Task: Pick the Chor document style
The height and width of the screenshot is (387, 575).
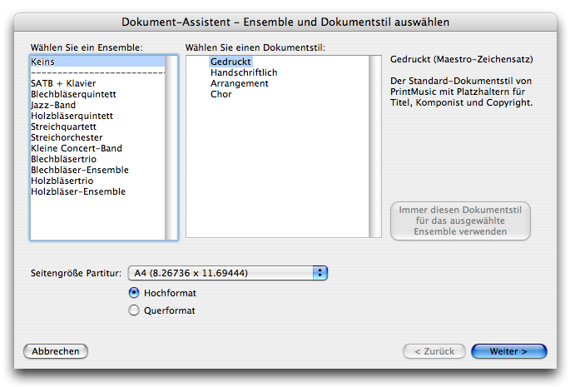Action: pos(221,95)
